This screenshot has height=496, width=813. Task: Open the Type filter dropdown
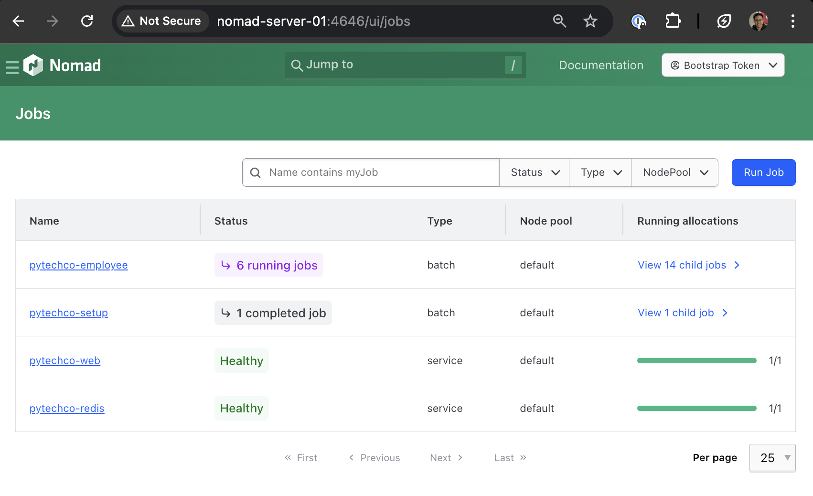[x=599, y=173]
